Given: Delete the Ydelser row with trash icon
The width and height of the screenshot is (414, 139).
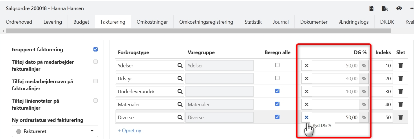Looking at the screenshot, I should tap(401, 65).
